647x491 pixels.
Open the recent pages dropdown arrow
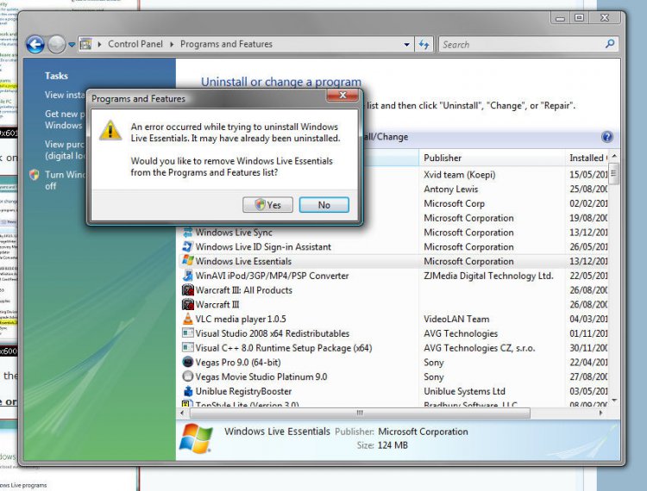[x=72, y=45]
